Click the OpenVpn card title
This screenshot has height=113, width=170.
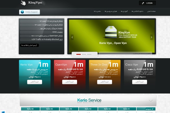click(61, 65)
